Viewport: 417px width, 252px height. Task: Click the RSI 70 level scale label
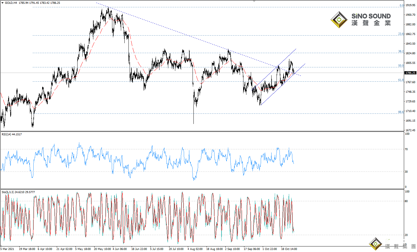click(406, 149)
